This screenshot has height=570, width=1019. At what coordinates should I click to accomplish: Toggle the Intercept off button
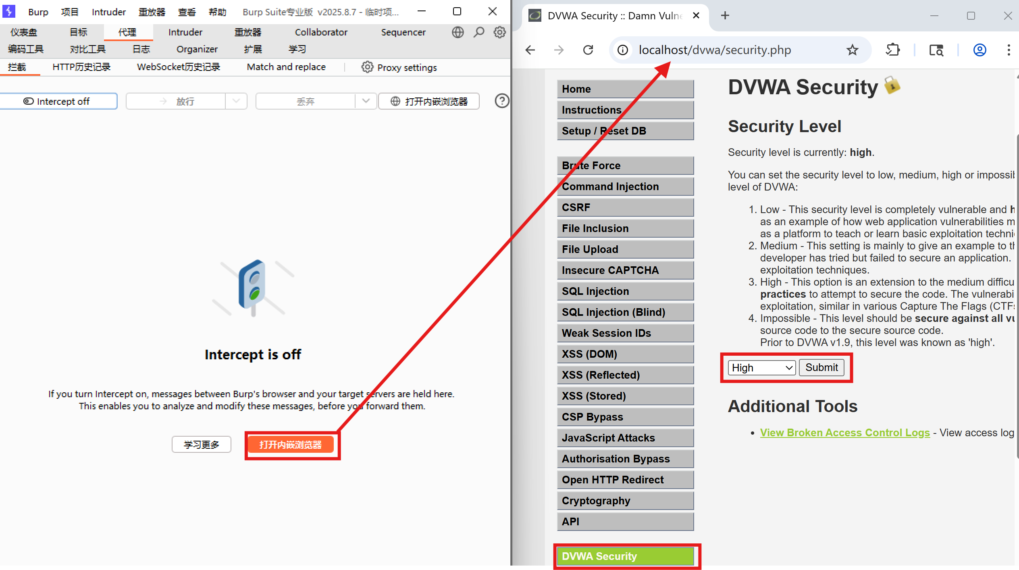[x=58, y=101]
